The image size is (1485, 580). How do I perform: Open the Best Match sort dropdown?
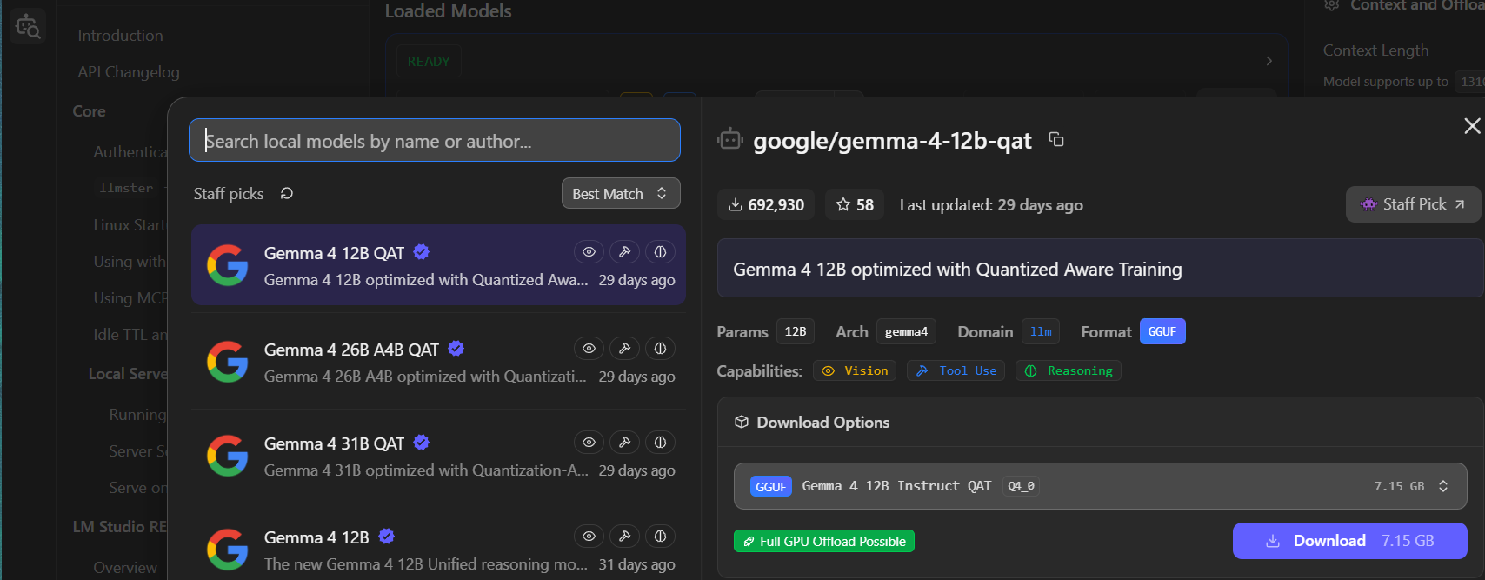tap(621, 193)
